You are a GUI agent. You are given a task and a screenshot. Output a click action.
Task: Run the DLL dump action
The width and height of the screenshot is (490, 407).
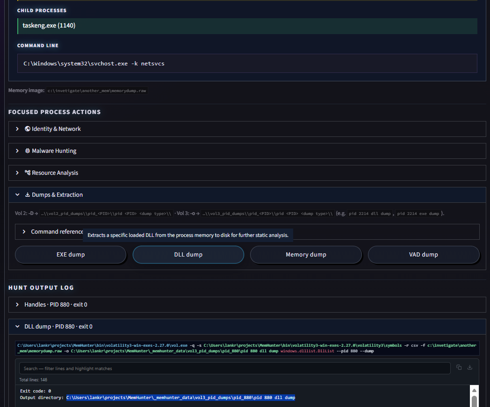pos(188,255)
